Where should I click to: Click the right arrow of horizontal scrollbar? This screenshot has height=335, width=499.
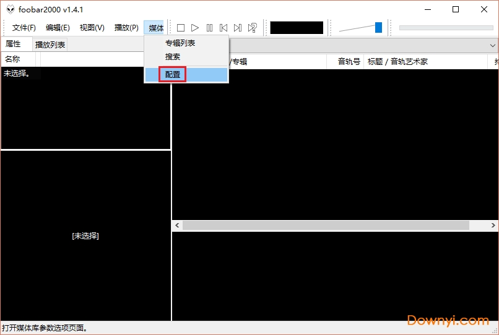click(x=493, y=226)
